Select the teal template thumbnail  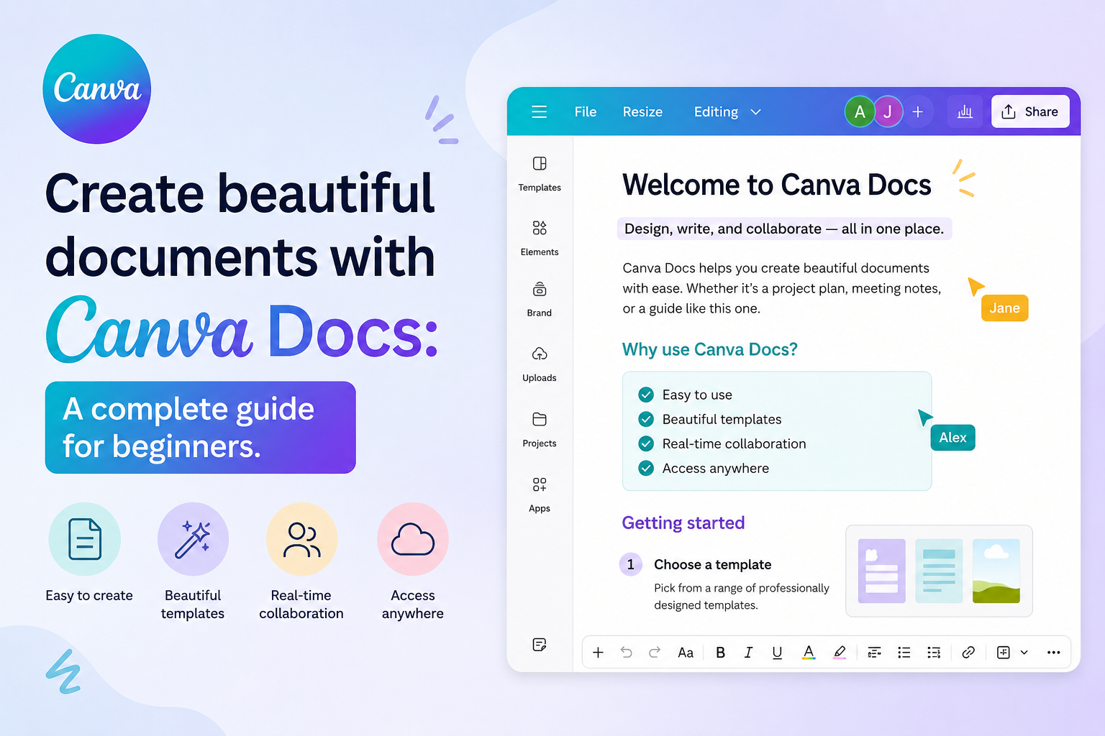tap(939, 571)
